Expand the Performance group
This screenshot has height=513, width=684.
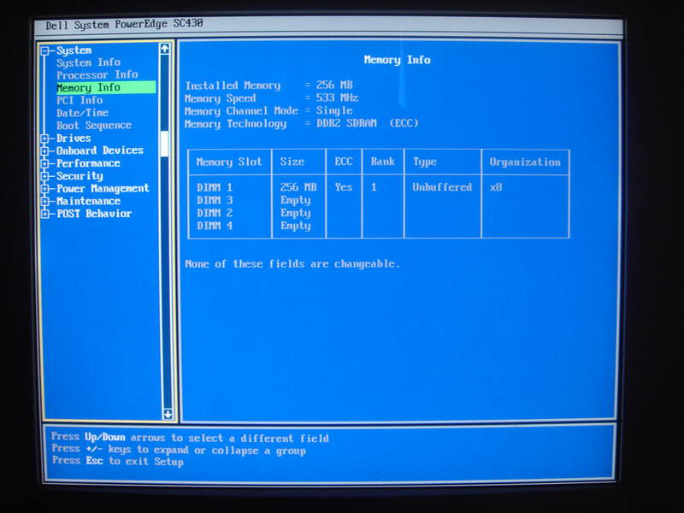pyautogui.click(x=45, y=163)
